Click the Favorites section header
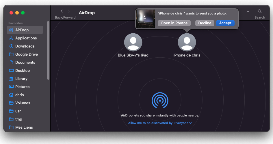273x144 pixels. click(16, 23)
